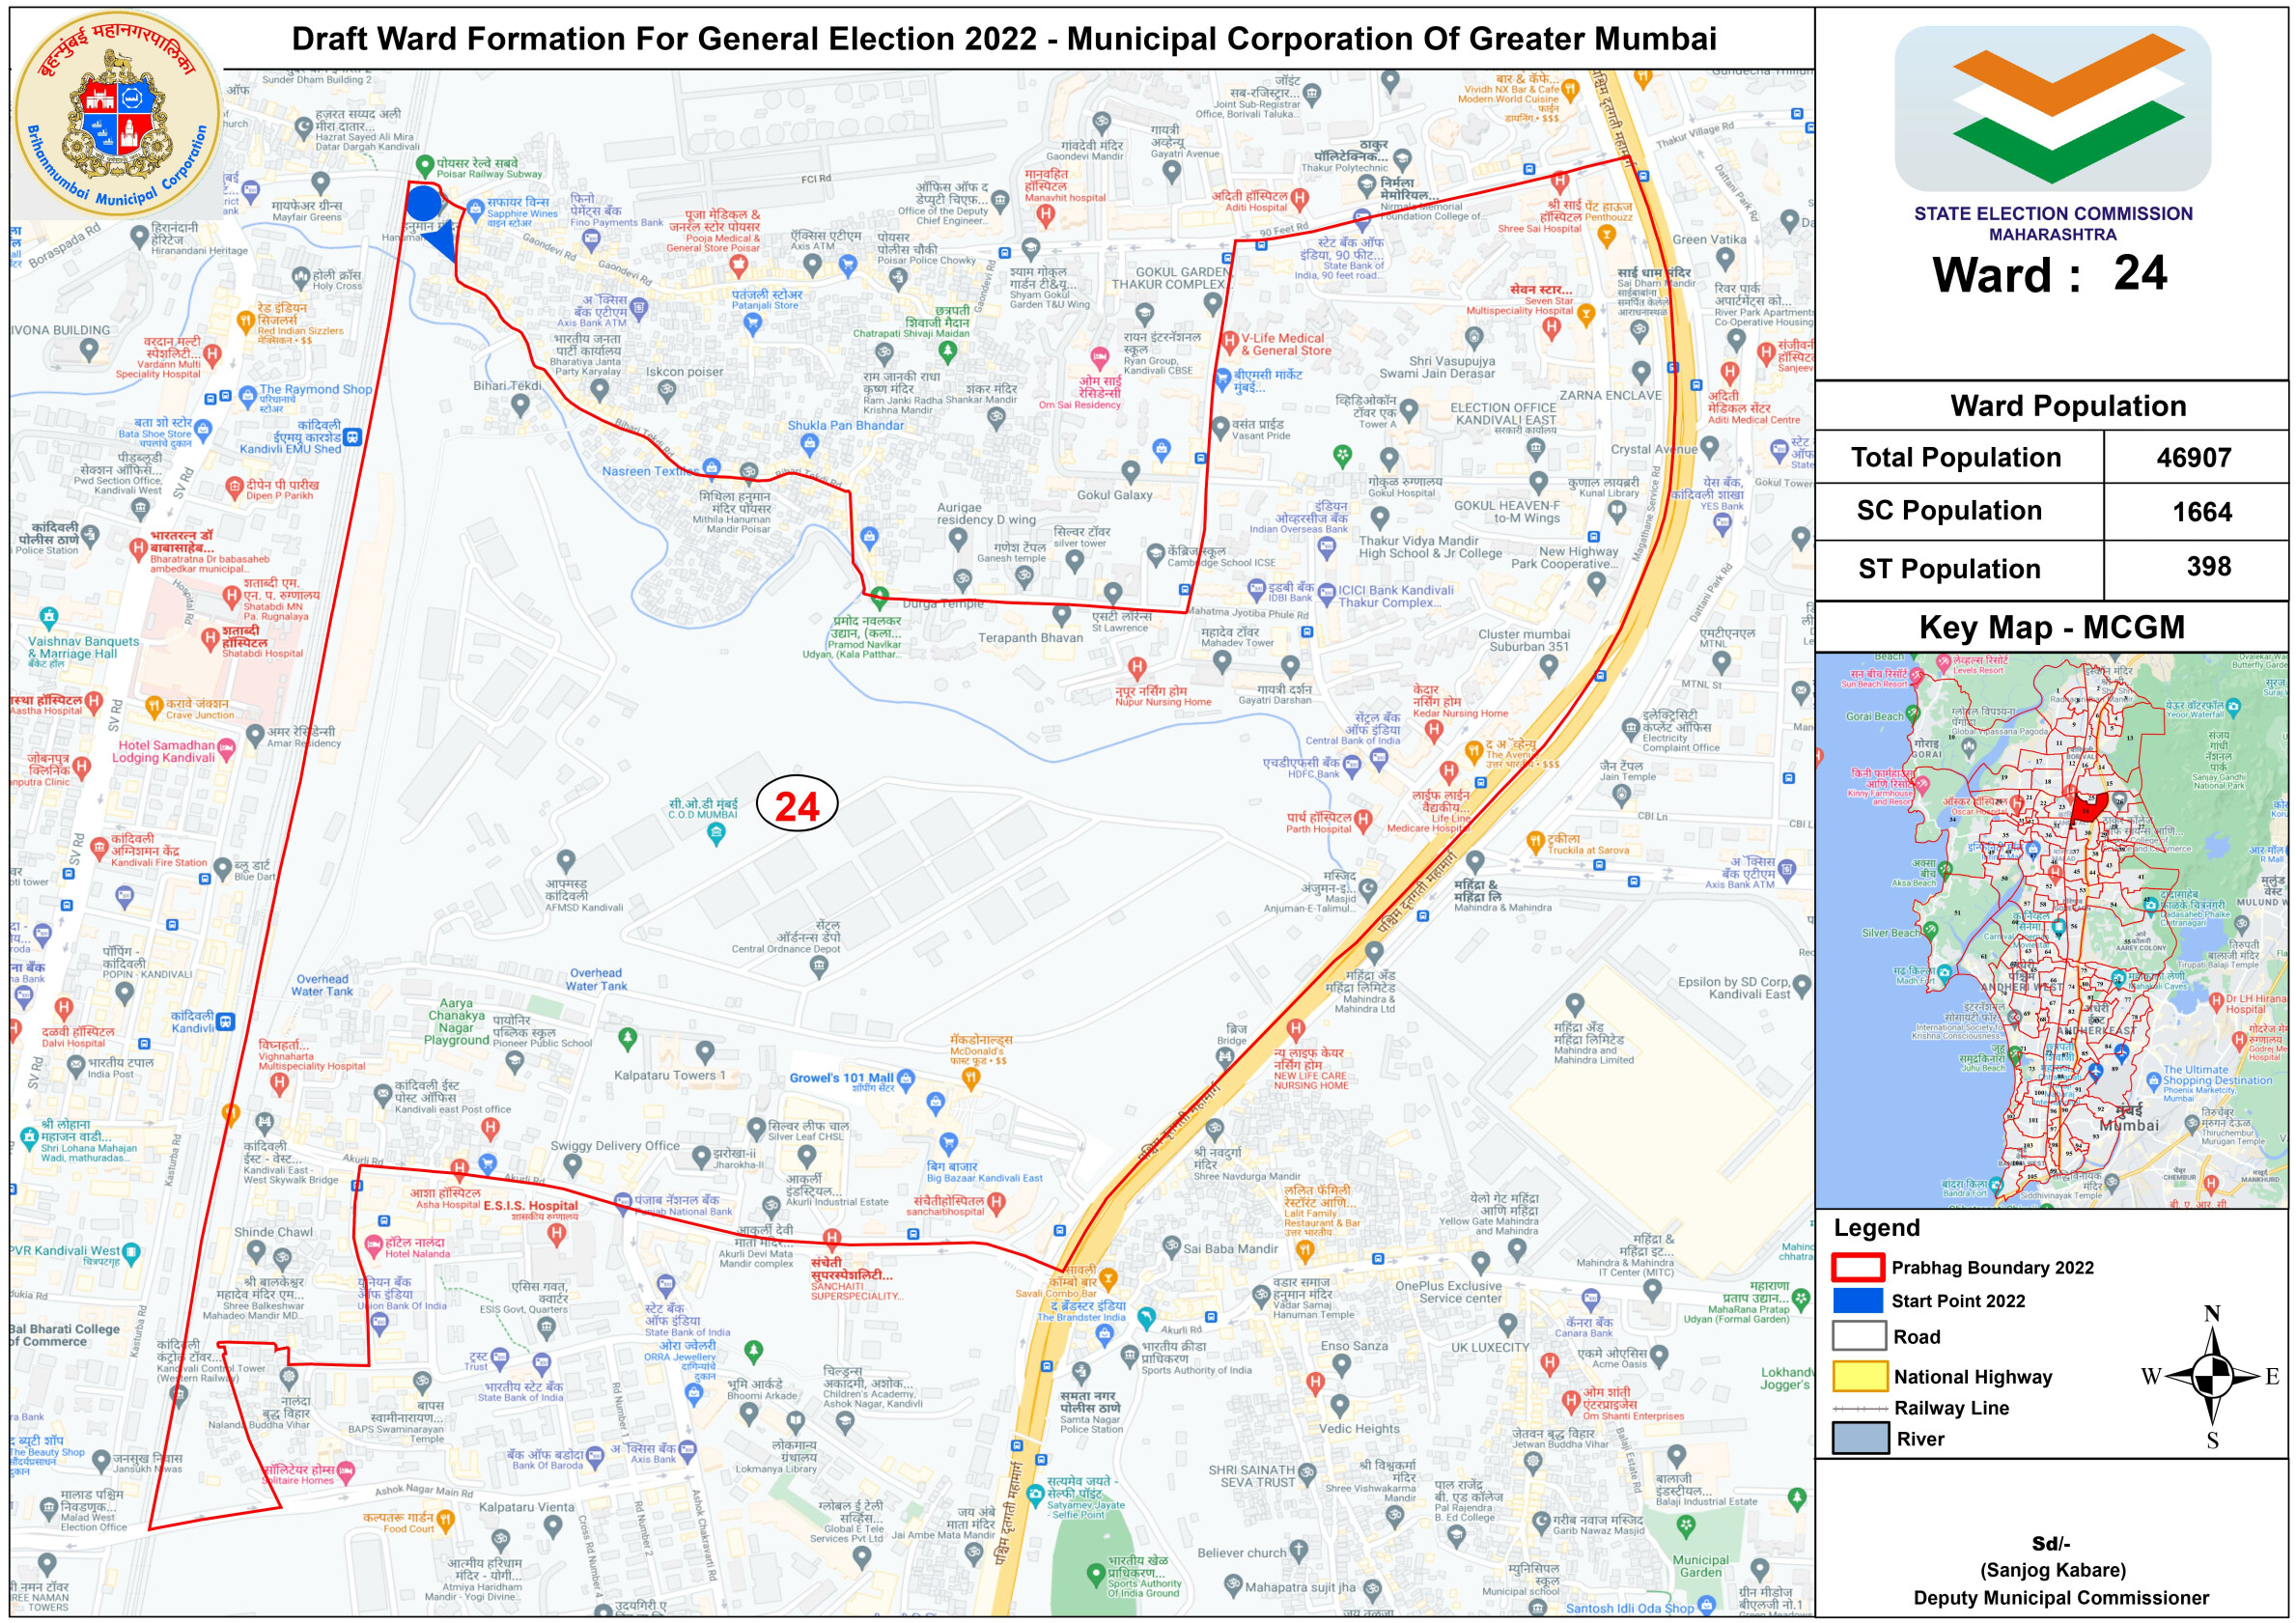Screen dimensions: 2296x1623
Task: Click the State Election Commission tricolor logo
Action: 2052,108
